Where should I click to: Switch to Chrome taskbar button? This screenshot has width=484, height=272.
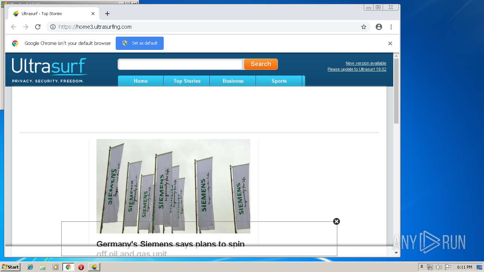coord(68,267)
